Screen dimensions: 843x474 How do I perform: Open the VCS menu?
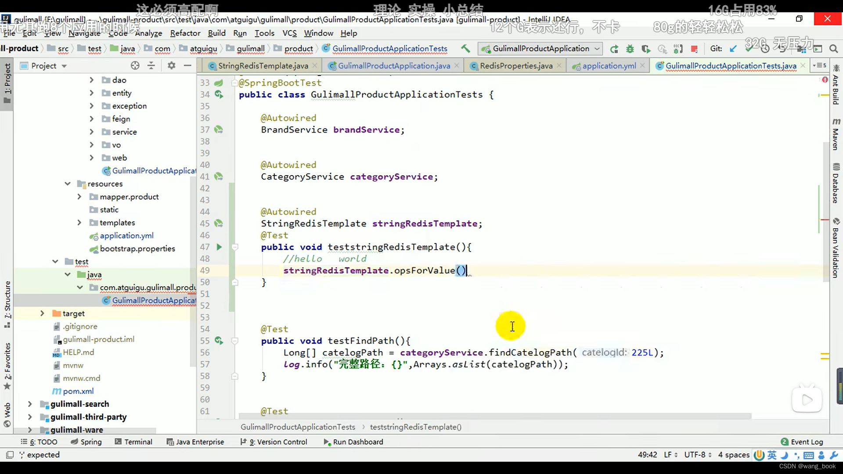(289, 33)
